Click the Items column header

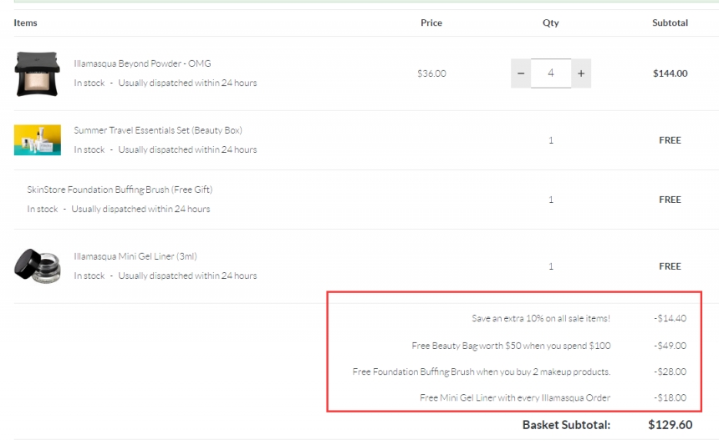25,23
